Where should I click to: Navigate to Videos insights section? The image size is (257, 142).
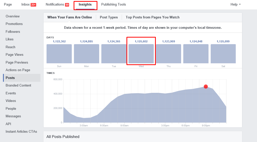[11, 101]
